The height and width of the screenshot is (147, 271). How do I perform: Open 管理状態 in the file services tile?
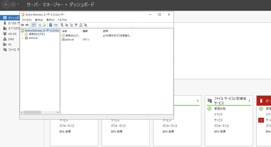point(220,109)
